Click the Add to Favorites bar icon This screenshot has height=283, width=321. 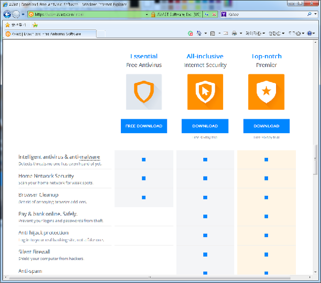(x=35, y=25)
